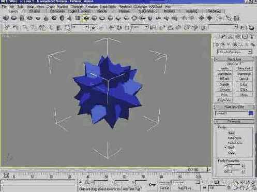
Task: Open the selection filter dropdown in main toolbar
Action: 81,27
